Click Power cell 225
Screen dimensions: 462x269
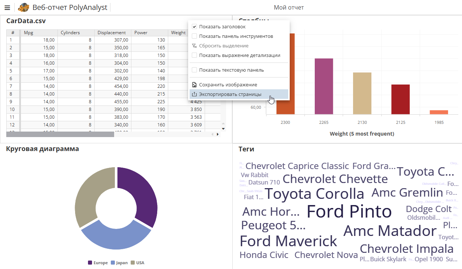(x=149, y=102)
